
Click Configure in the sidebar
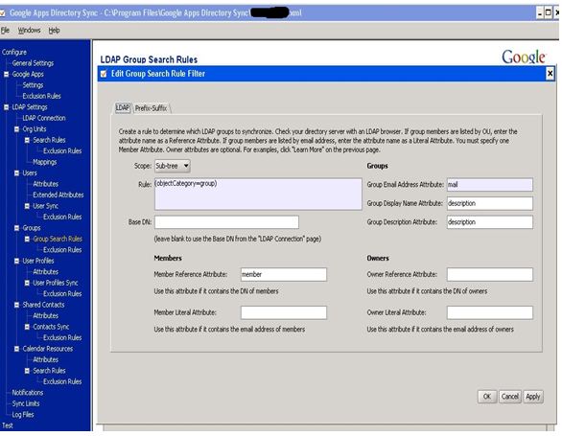coord(14,53)
